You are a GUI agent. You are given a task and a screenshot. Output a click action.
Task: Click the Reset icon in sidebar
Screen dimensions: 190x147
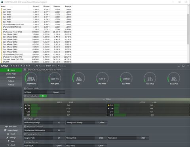[8, 134]
